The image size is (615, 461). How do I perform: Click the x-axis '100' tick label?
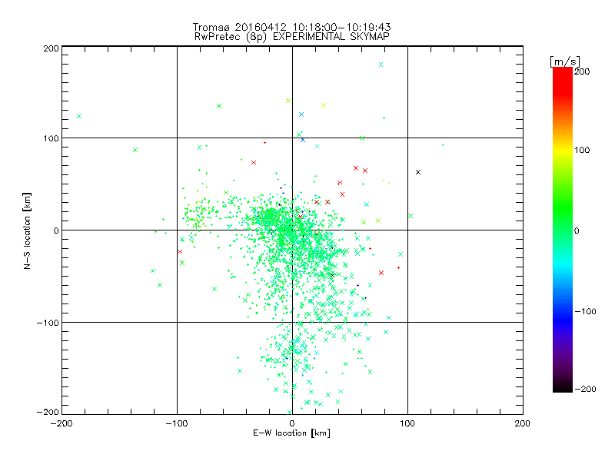407,424
